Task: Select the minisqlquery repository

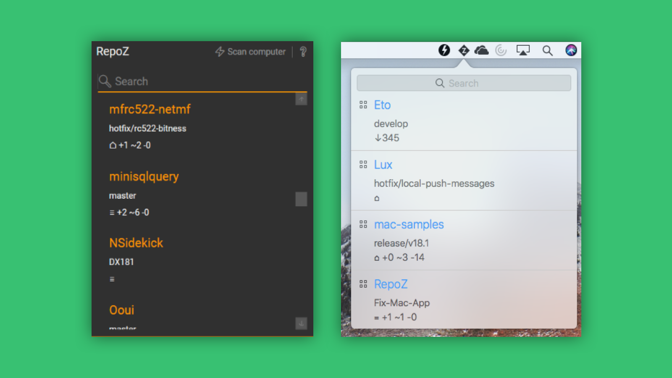Action: (x=144, y=176)
